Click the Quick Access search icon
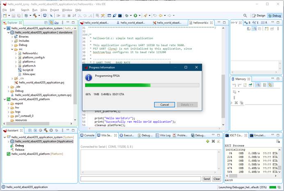284x191 pixels. tap(245, 16)
